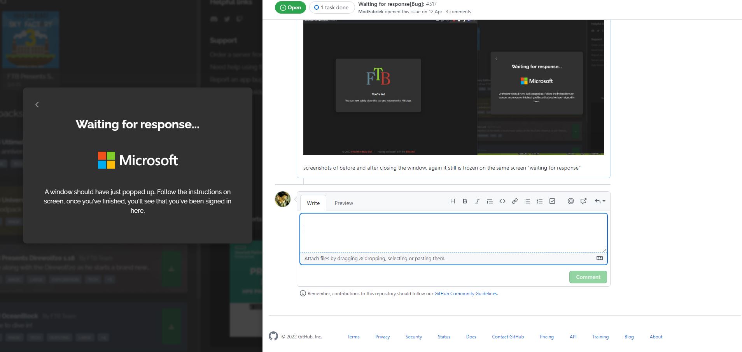Viewport: 742px width, 352px height.
Task: Open the Privacy footer link
Action: [383, 337]
